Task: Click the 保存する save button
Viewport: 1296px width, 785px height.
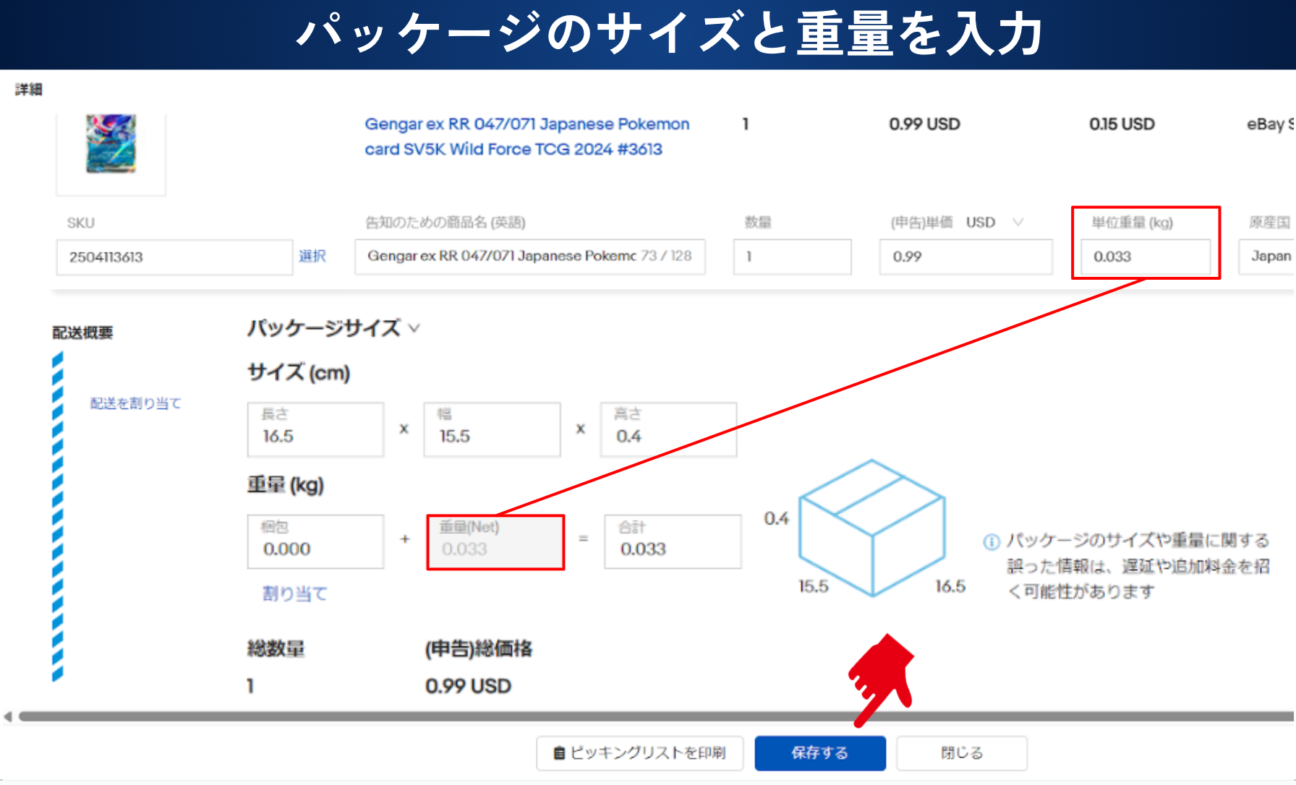Action: [x=819, y=753]
